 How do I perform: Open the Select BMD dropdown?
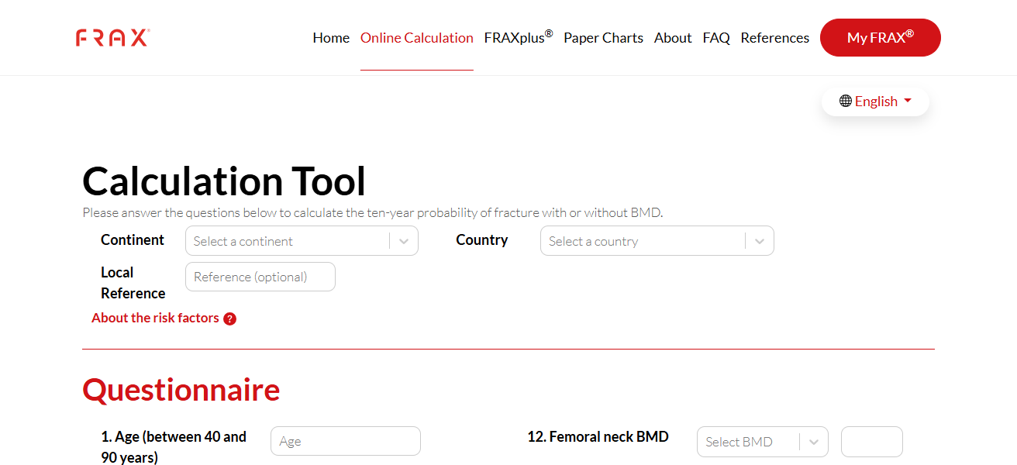click(762, 442)
